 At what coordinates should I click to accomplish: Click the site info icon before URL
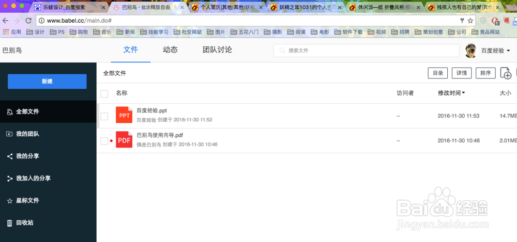(x=41, y=21)
